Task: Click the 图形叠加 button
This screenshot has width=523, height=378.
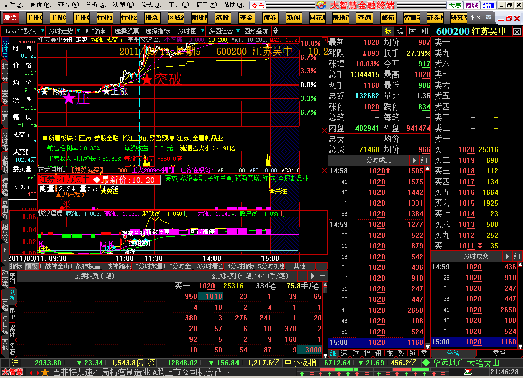Action: point(256,31)
